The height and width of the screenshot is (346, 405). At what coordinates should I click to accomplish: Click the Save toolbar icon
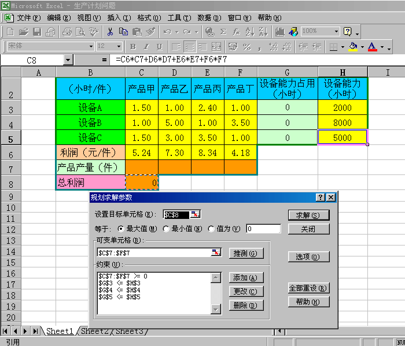coord(37,32)
